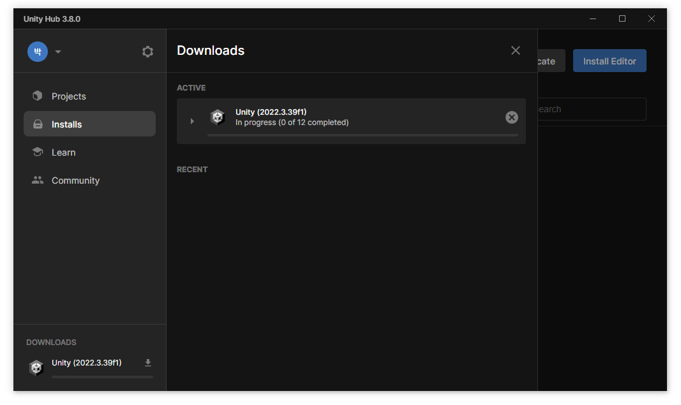
Task: Open Preferences with the gear icon
Action: (147, 52)
